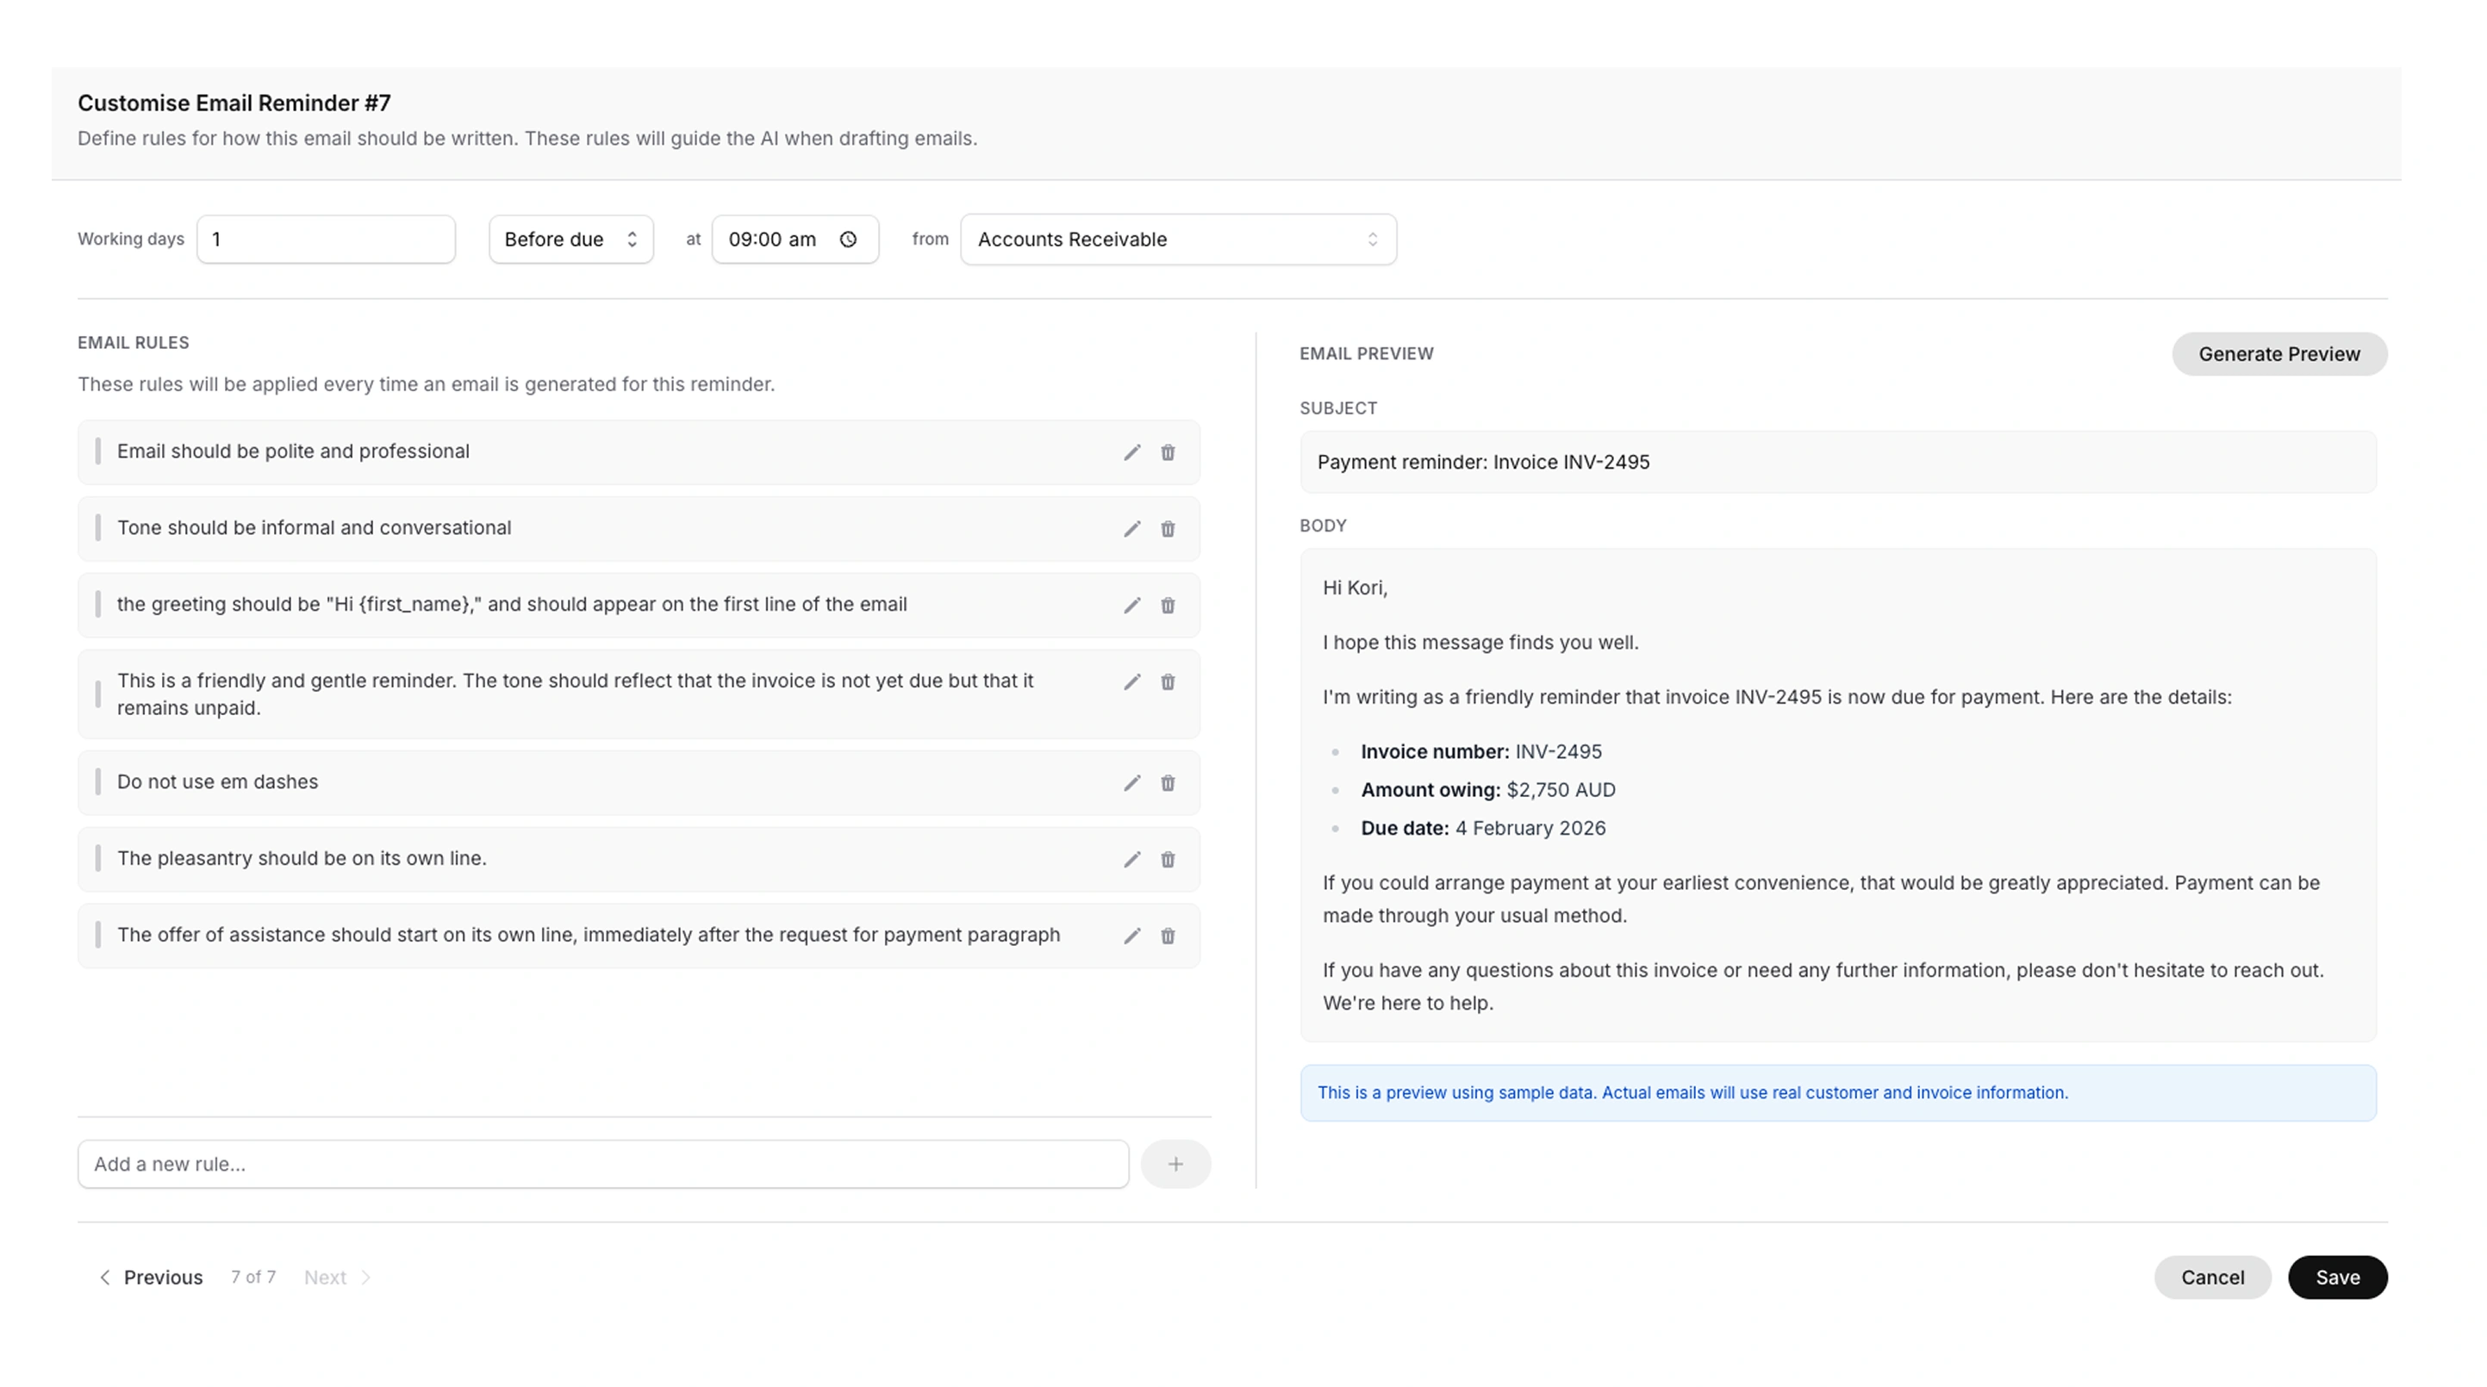Click the stepper arrows on the Before due selector
The width and height of the screenshot is (2487, 1387).
pos(633,239)
